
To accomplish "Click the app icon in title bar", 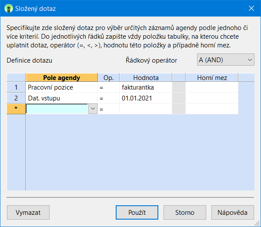I will (x=9, y=8).
